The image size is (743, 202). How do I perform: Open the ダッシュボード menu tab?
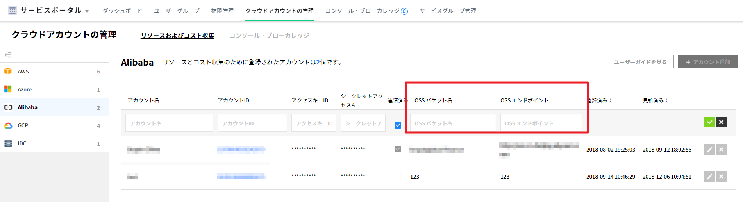coord(122,11)
